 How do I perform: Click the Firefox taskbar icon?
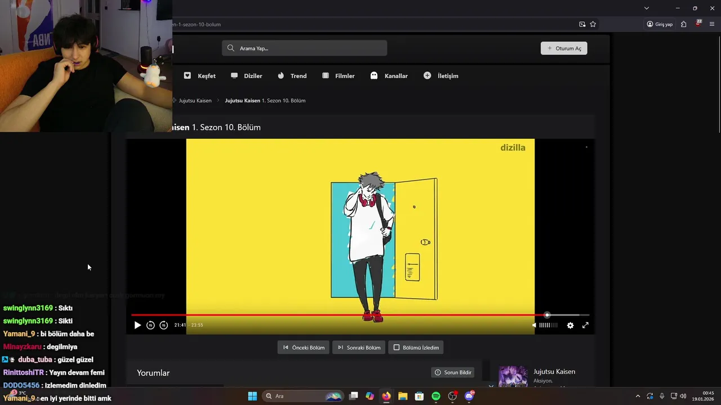pos(386,396)
